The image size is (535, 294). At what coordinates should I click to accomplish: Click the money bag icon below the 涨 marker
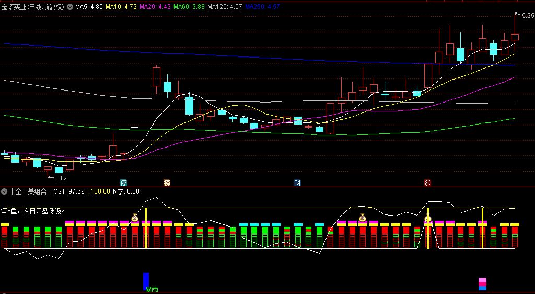428,218
